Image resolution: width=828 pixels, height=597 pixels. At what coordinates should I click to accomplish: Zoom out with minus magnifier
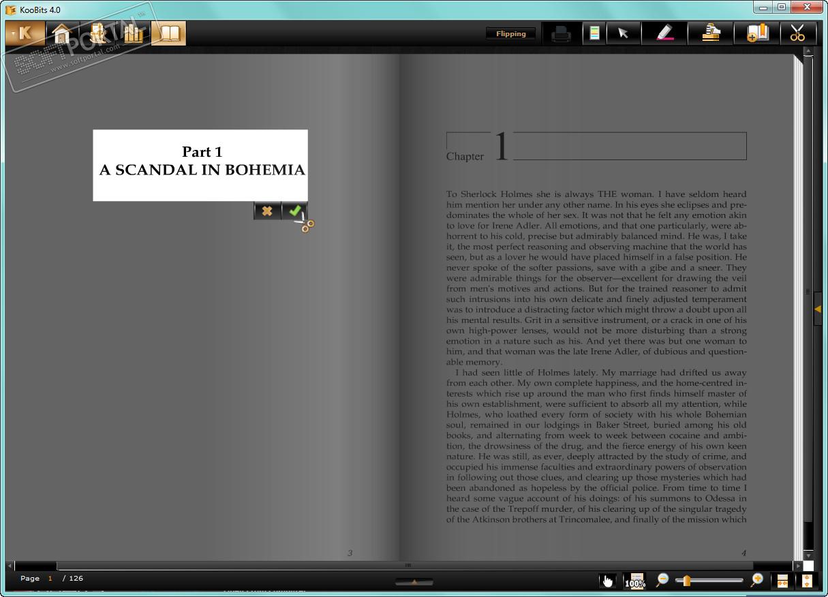(662, 580)
